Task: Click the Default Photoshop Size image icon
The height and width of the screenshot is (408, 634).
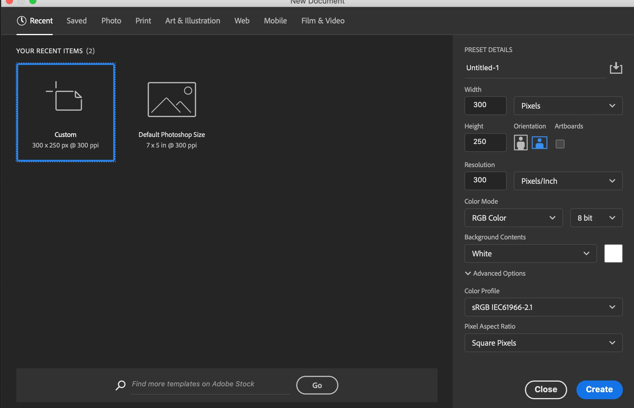Action: tap(172, 100)
